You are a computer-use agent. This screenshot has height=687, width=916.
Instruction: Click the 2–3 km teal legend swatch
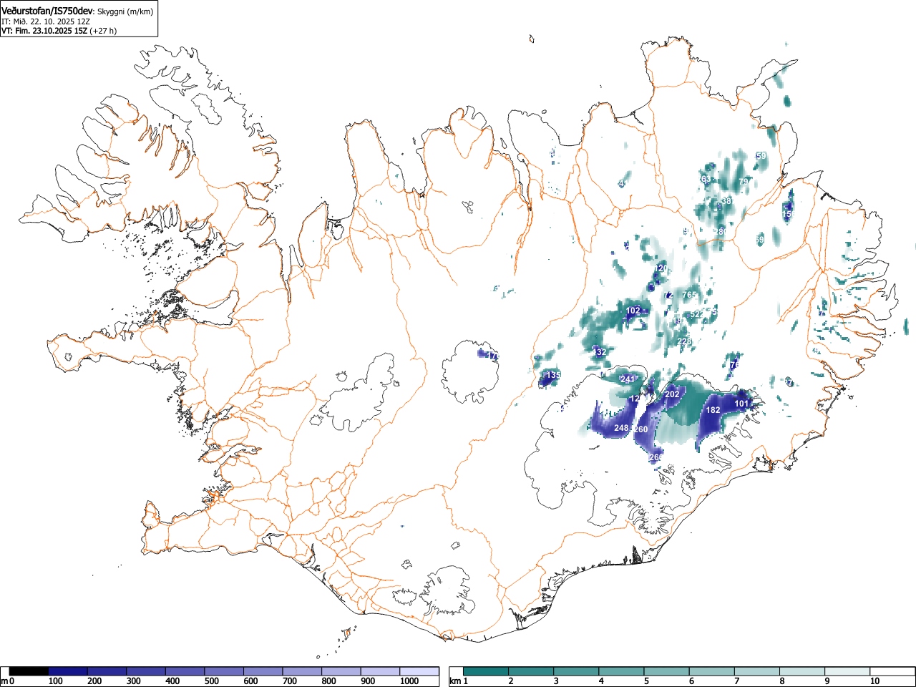[x=531, y=671]
